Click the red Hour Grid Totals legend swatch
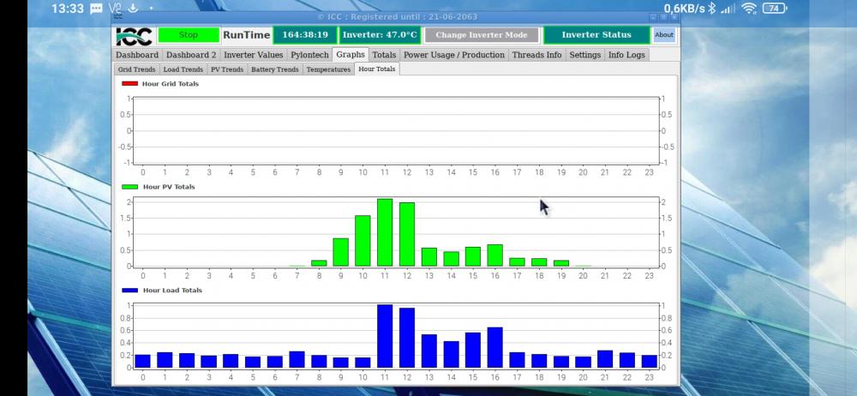This screenshot has height=396, width=857. [129, 84]
